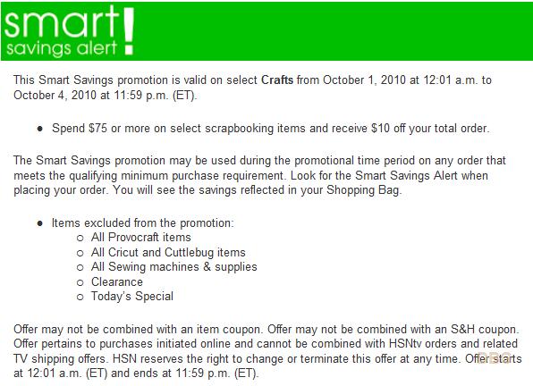
Task: Click the circle bullet beside Today's Special
Action: [x=80, y=298]
